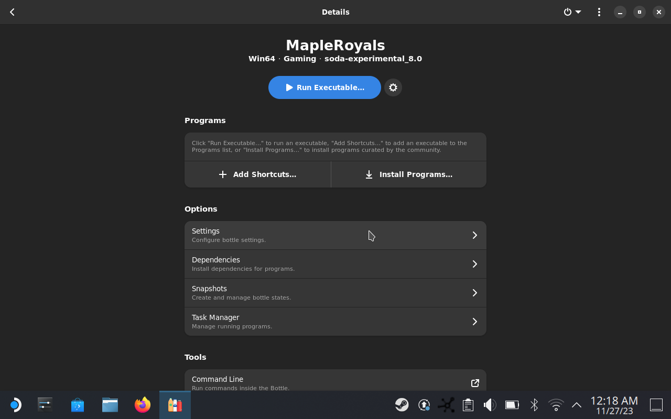The width and height of the screenshot is (671, 419).
Task: Click the Options section heading
Action: tap(201, 209)
